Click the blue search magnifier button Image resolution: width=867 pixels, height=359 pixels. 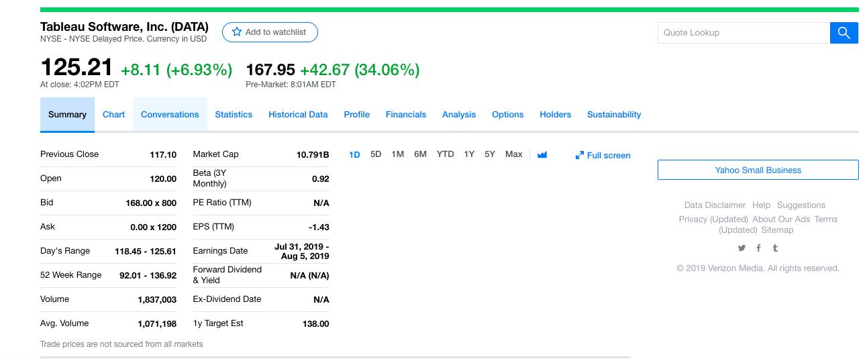pos(844,32)
